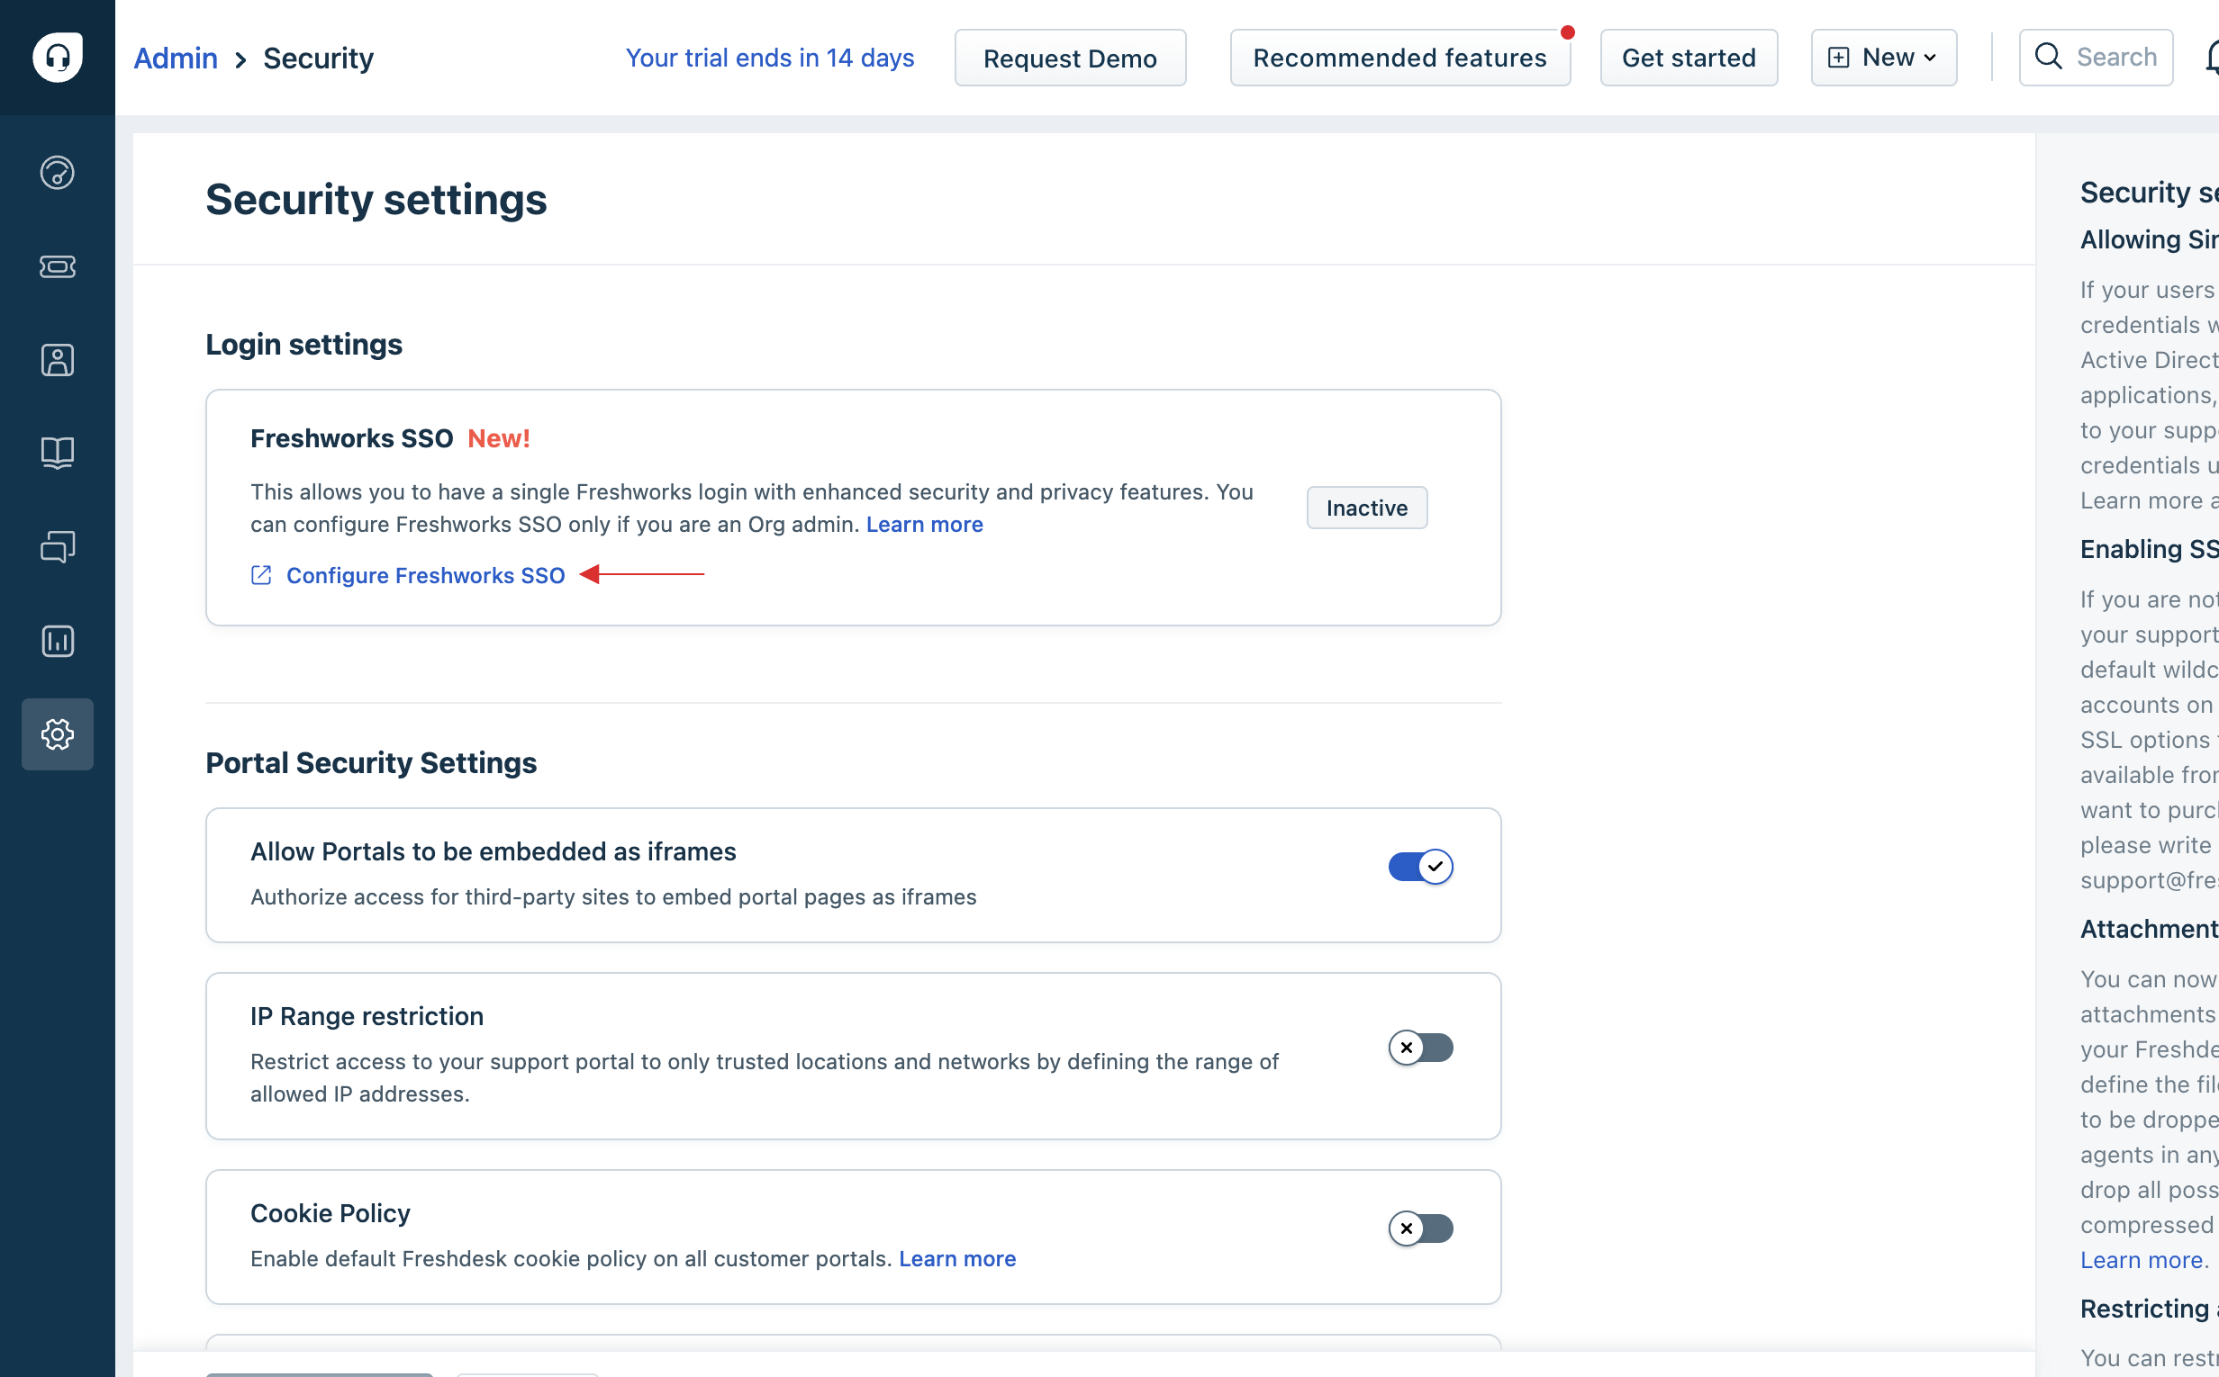The width and height of the screenshot is (2219, 1377).
Task: Click the Tickets icon in the sidebar
Action: [57, 266]
